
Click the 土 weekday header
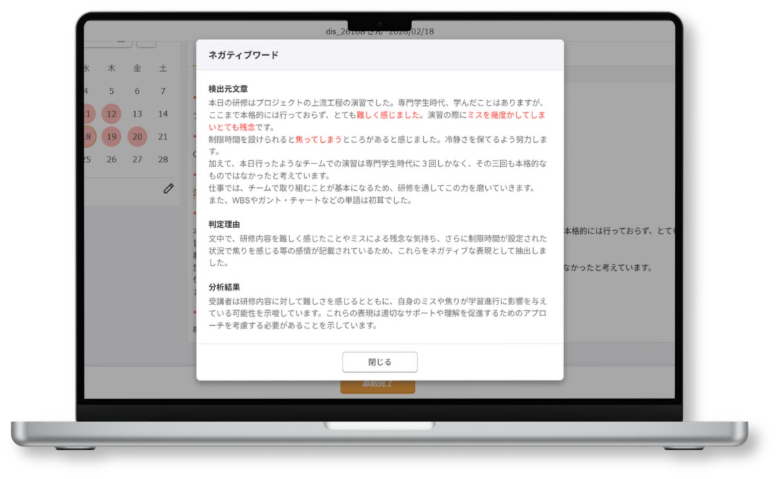(x=163, y=68)
